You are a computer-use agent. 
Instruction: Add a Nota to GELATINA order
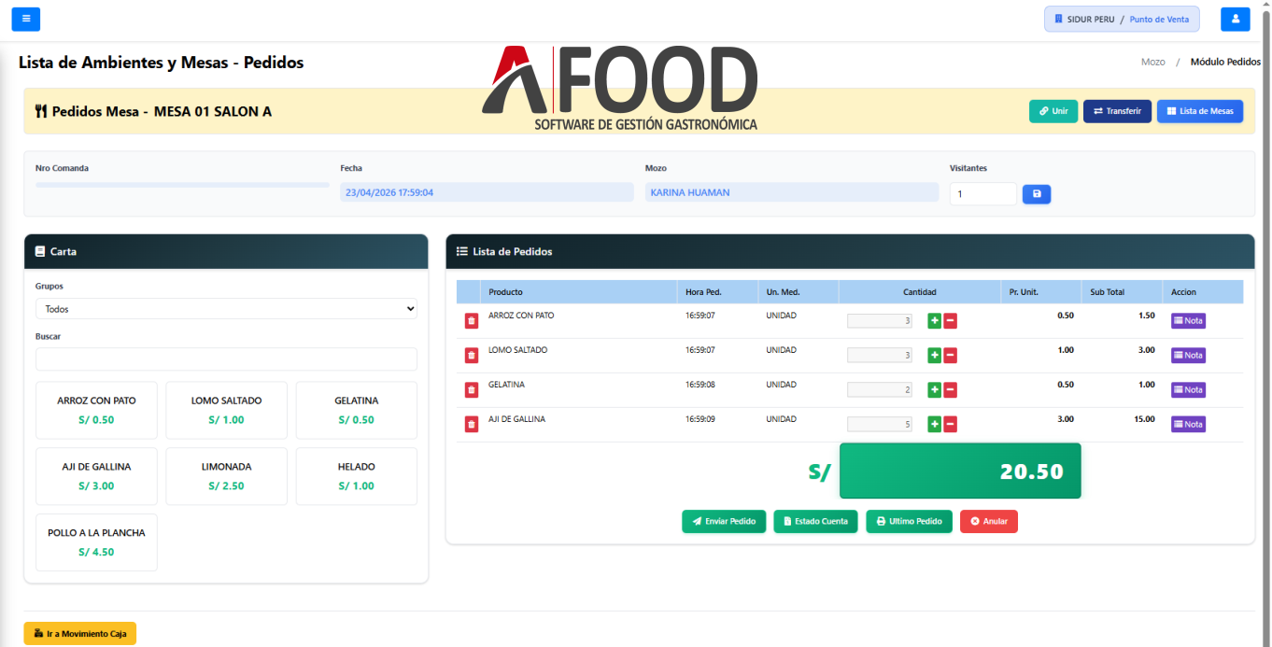[x=1188, y=390]
